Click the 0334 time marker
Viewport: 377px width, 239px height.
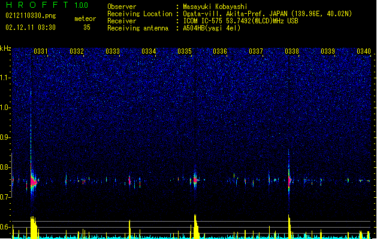tap(149, 51)
